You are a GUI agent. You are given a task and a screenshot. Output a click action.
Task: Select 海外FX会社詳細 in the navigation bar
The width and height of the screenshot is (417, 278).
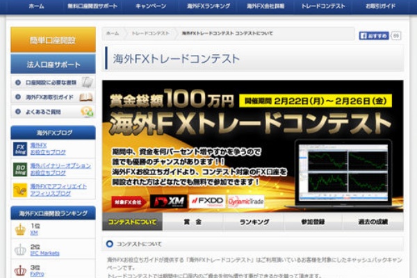pos(265,6)
